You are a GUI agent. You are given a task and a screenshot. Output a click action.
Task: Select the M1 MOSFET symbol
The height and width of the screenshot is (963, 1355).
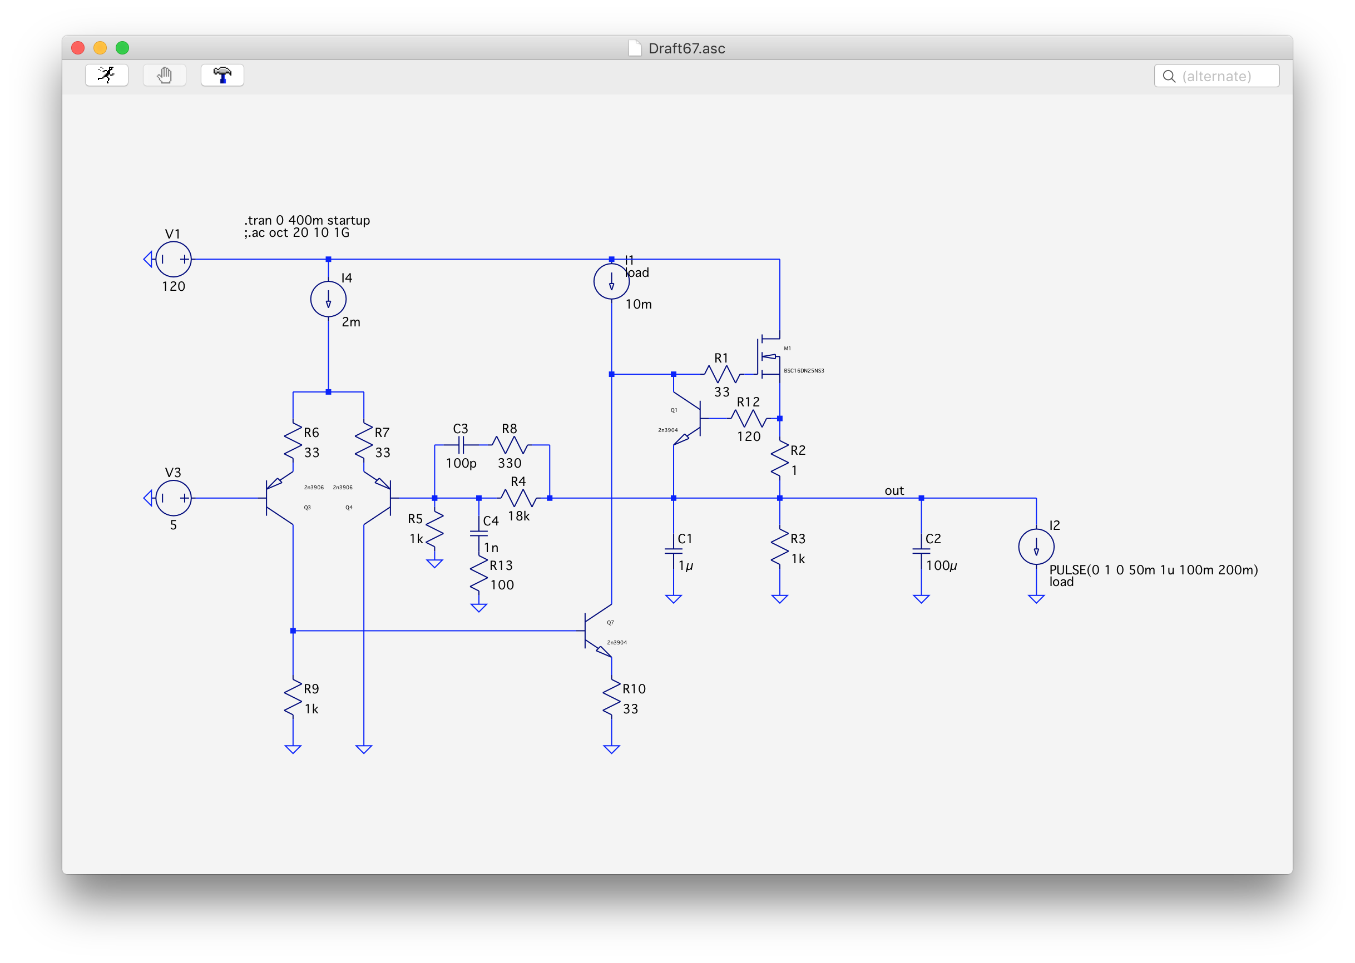[770, 357]
